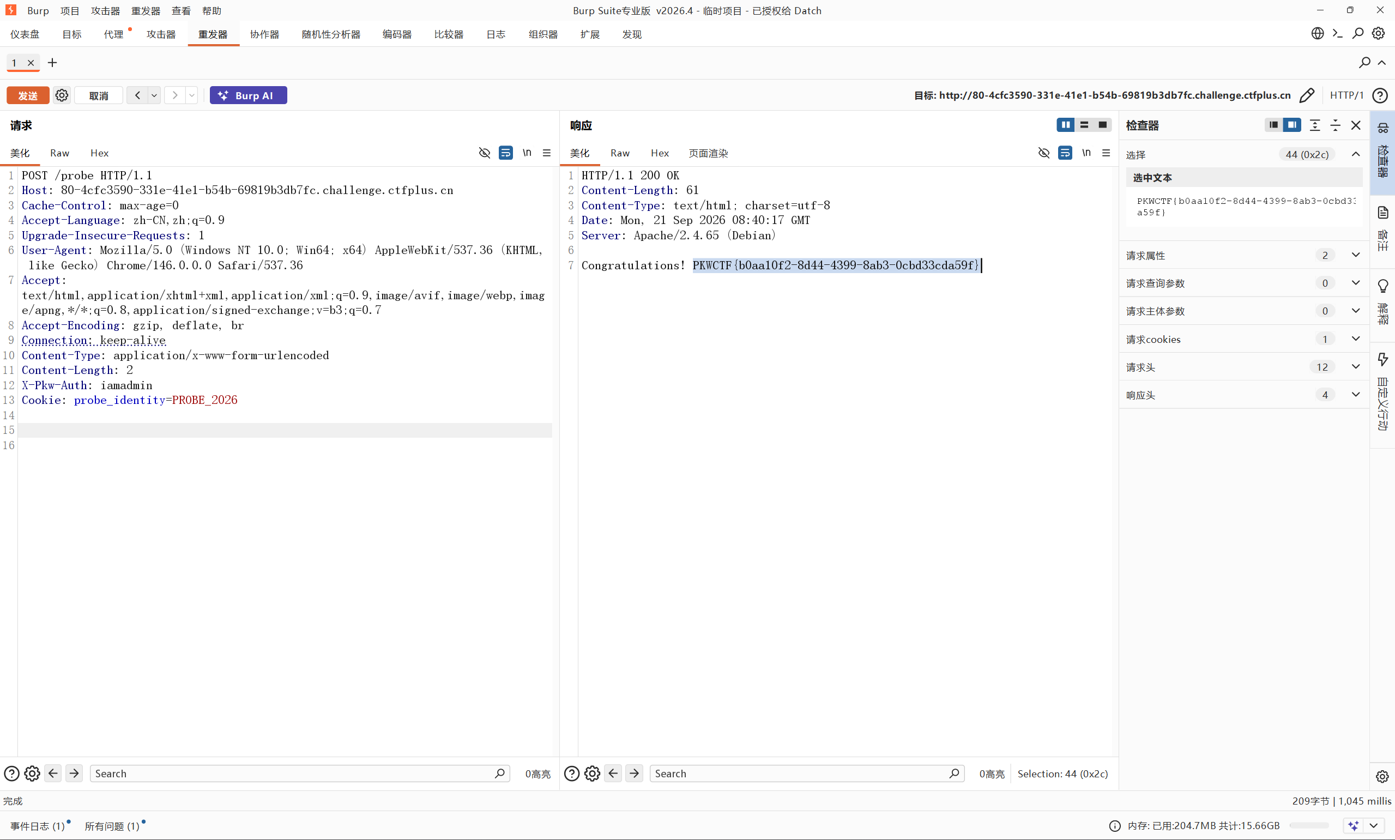This screenshot has width=1395, height=840.
Task: Switch to the Intruder (攻击器) tab
Action: [161, 34]
